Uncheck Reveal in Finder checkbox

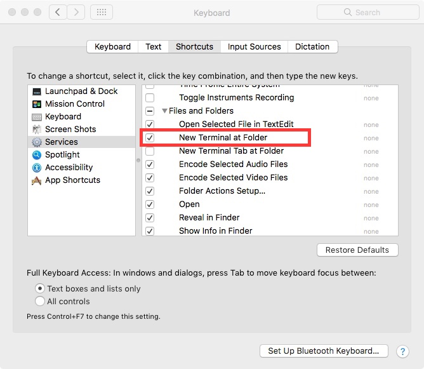[150, 218]
